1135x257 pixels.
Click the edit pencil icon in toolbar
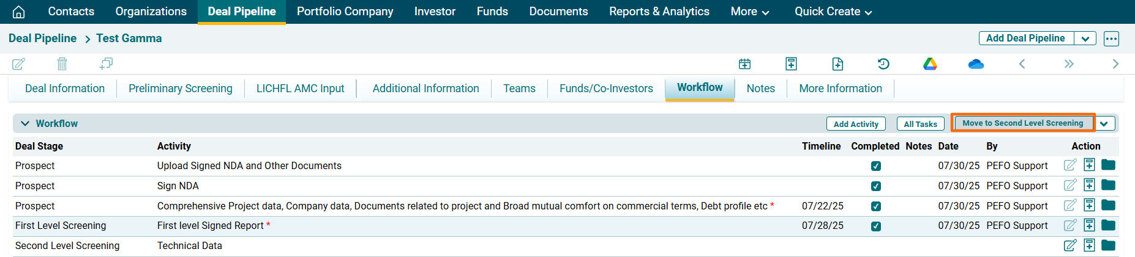point(19,63)
